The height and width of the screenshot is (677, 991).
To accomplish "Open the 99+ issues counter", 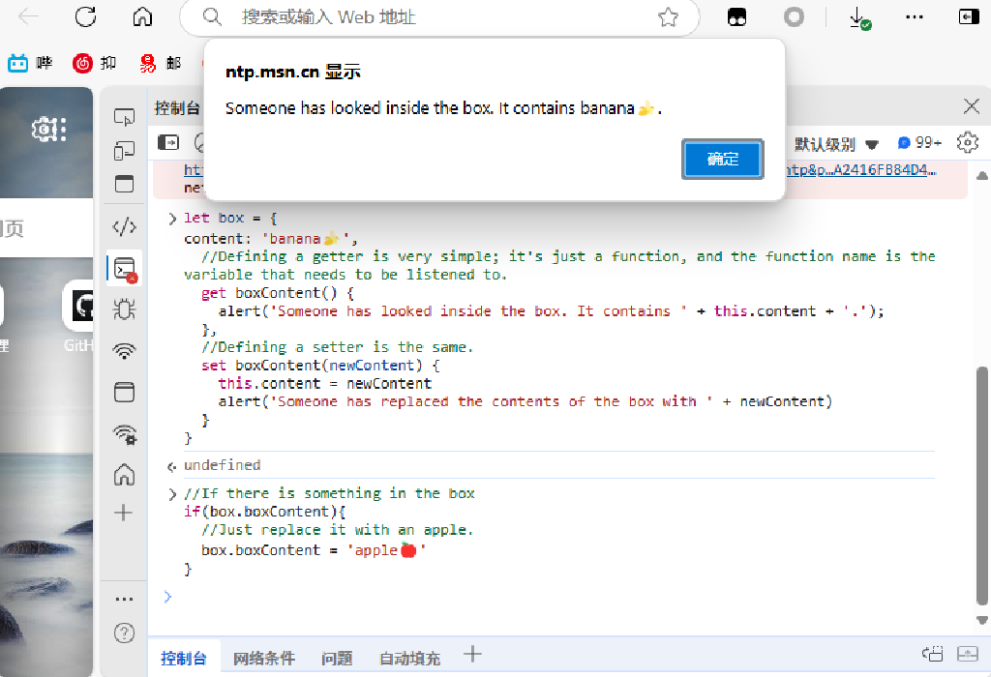I will [919, 143].
